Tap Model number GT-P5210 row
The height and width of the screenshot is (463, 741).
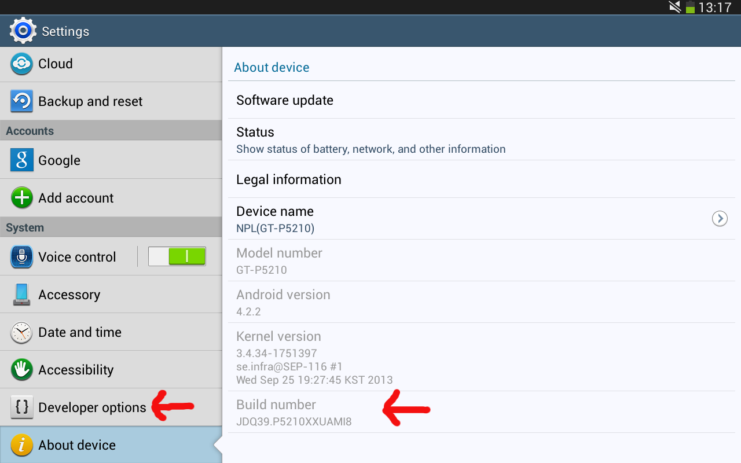pyautogui.click(x=482, y=260)
